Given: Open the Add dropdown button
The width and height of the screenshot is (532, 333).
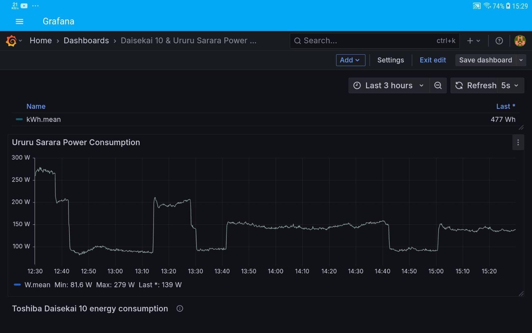Looking at the screenshot, I should [x=350, y=60].
